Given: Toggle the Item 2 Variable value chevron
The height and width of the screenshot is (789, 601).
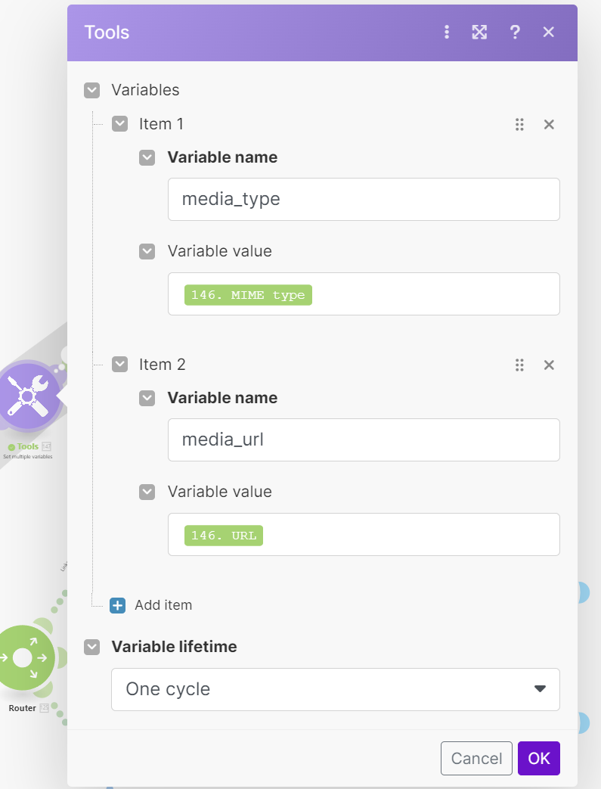Looking at the screenshot, I should tap(147, 492).
